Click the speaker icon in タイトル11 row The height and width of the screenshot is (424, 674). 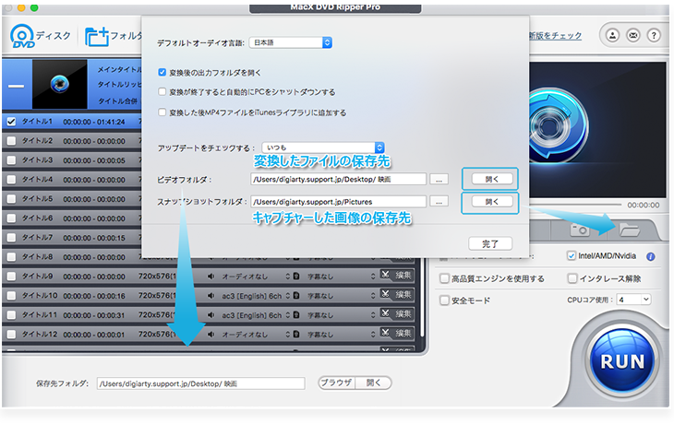(x=211, y=315)
